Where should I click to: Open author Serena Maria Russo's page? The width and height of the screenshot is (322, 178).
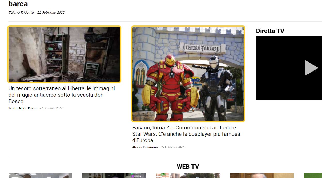coord(22,108)
